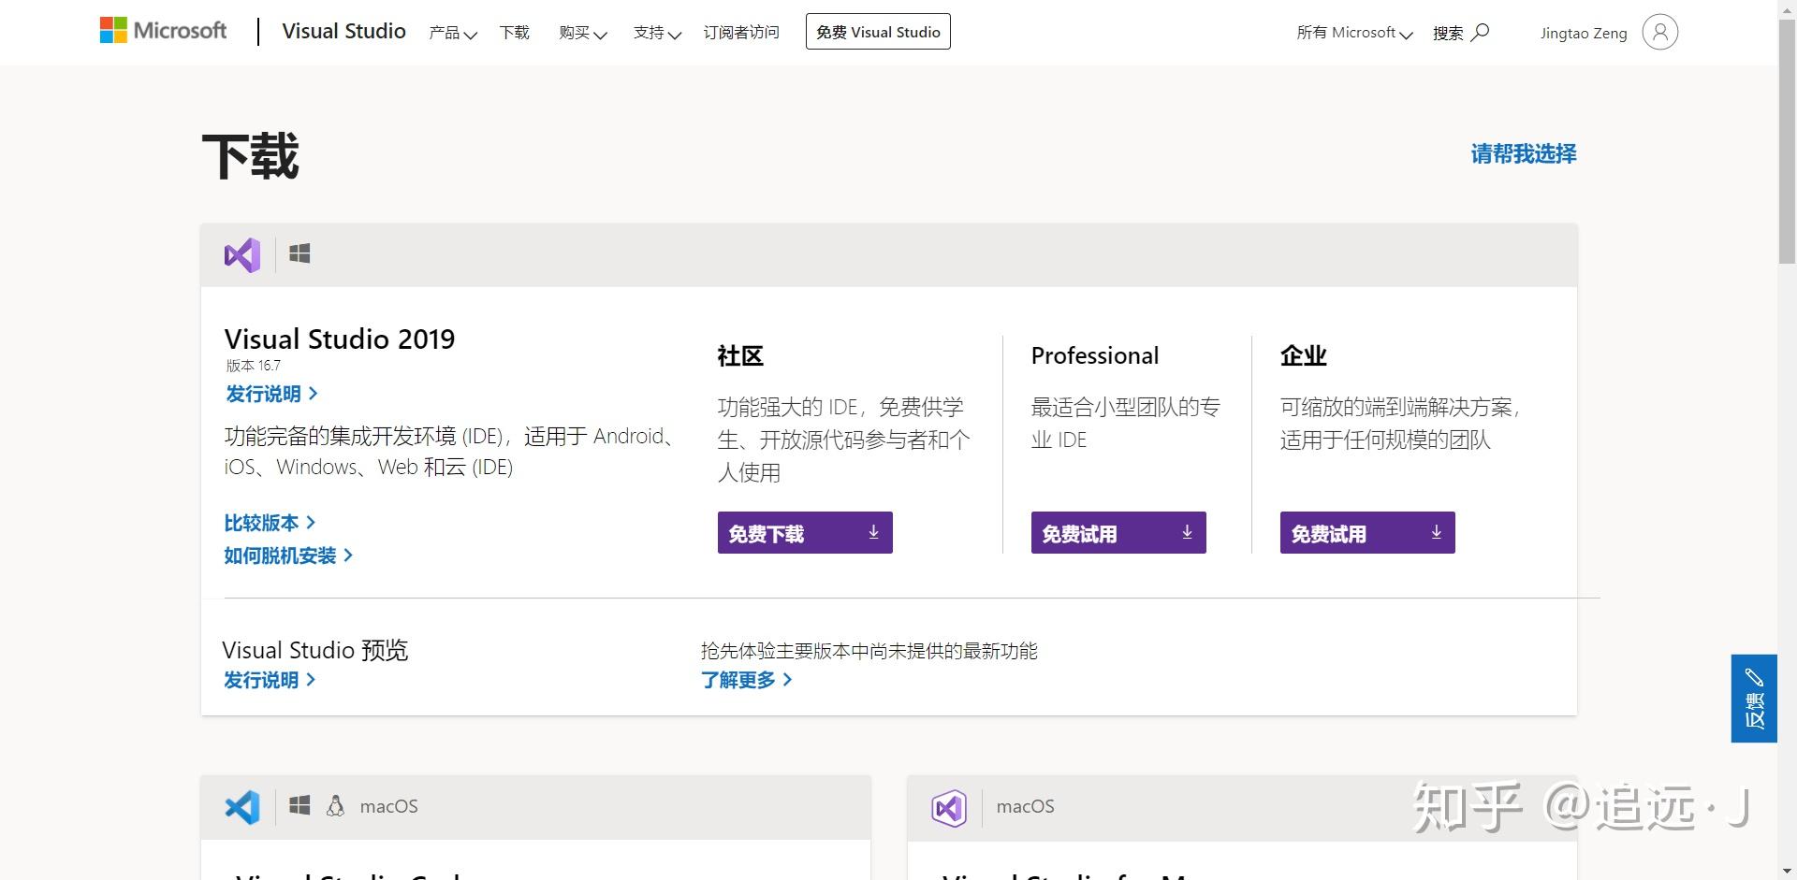Click the Visual Studio for Mac logo
The height and width of the screenshot is (880, 1797).
point(949,808)
